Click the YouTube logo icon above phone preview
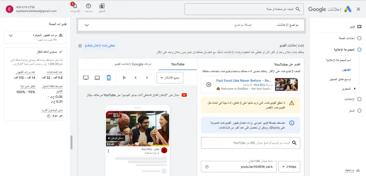Screen dimensions: 366x176 pos(184,95)
